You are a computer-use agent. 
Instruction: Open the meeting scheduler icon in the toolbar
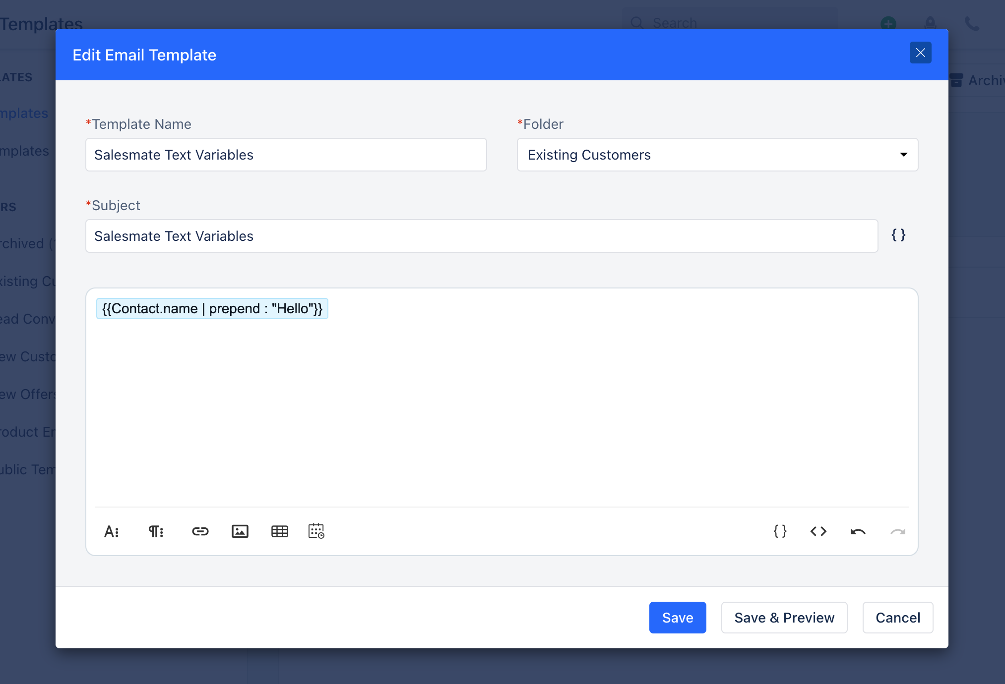(x=316, y=531)
